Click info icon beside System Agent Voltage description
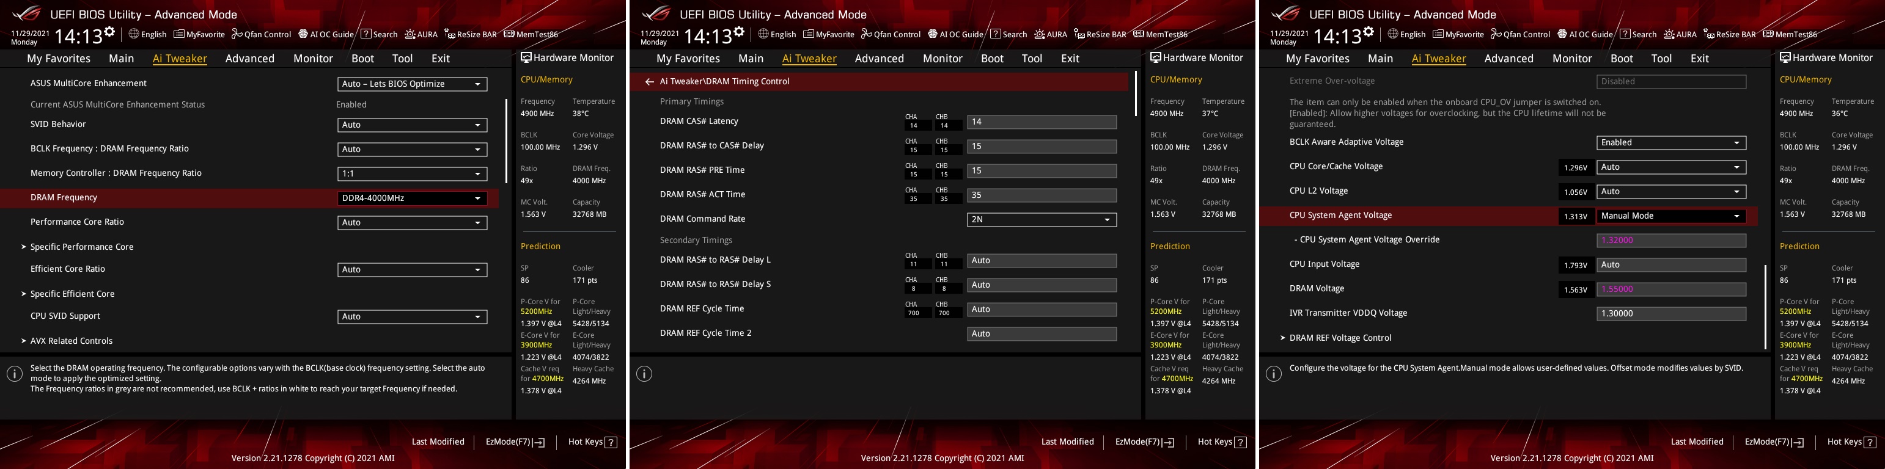Screen dimensions: 1885x469 [1273, 374]
